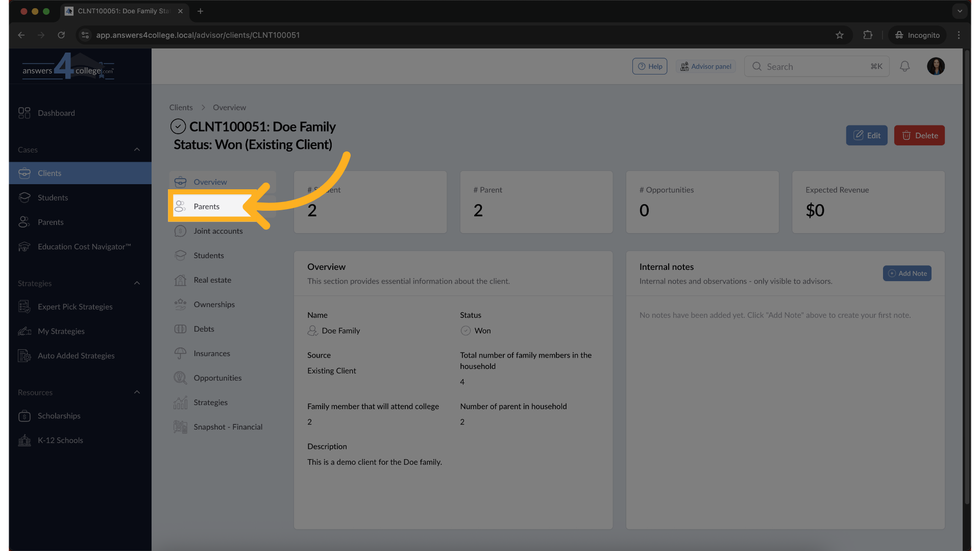Collapse the Cases section
The height and width of the screenshot is (551, 980).
tap(137, 149)
